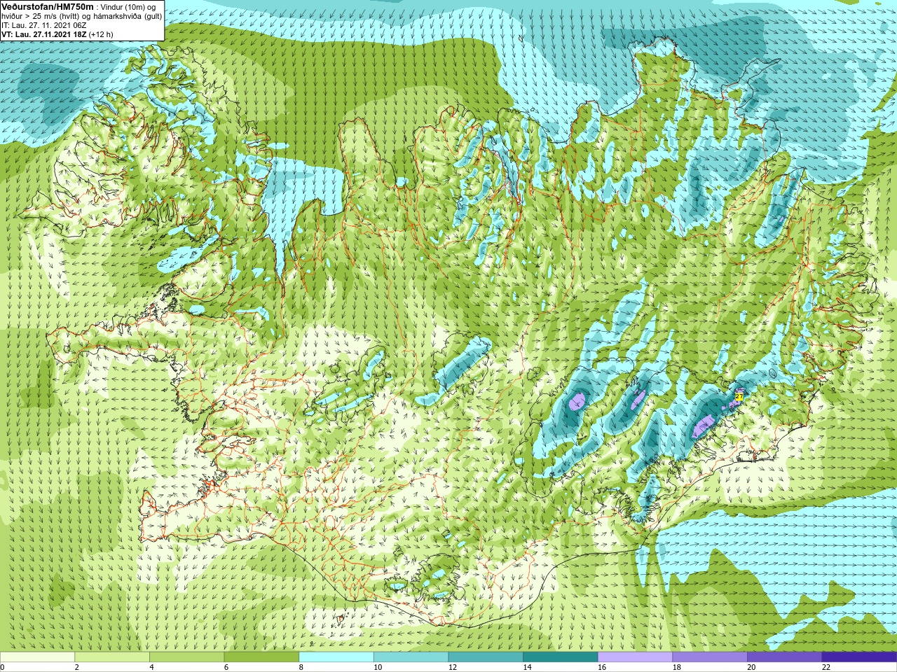Click the scale tick label "10"
897x672 pixels.
(x=378, y=667)
